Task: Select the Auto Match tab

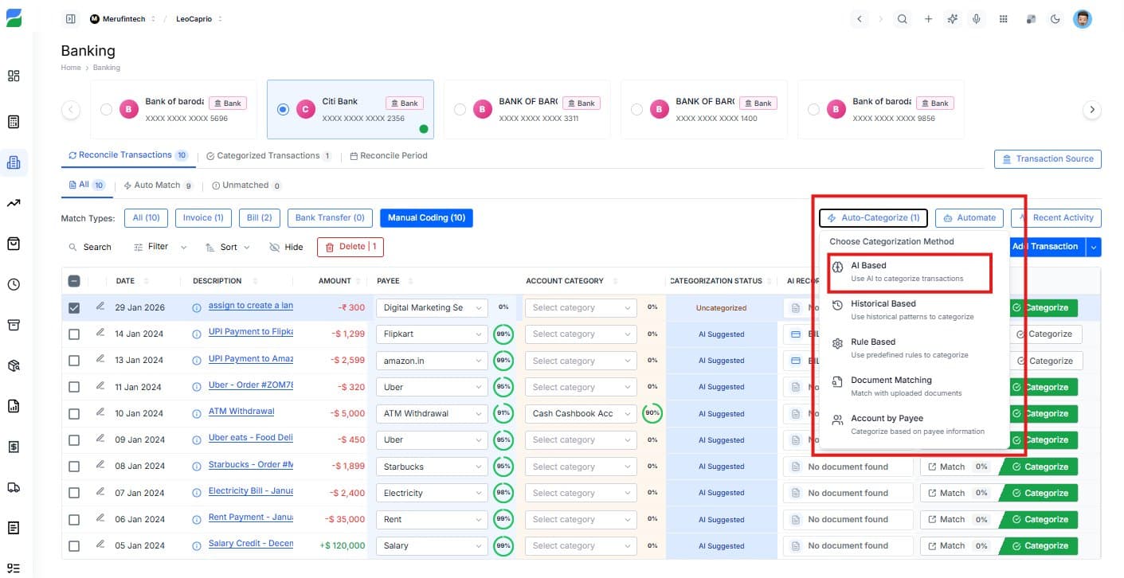Action: [158, 185]
